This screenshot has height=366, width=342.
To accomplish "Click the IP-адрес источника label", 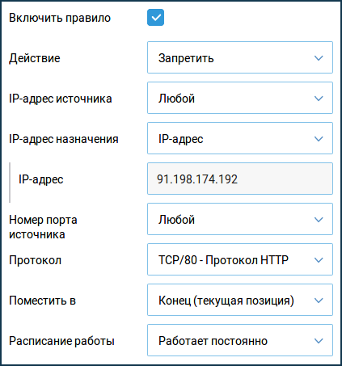I will point(61,99).
